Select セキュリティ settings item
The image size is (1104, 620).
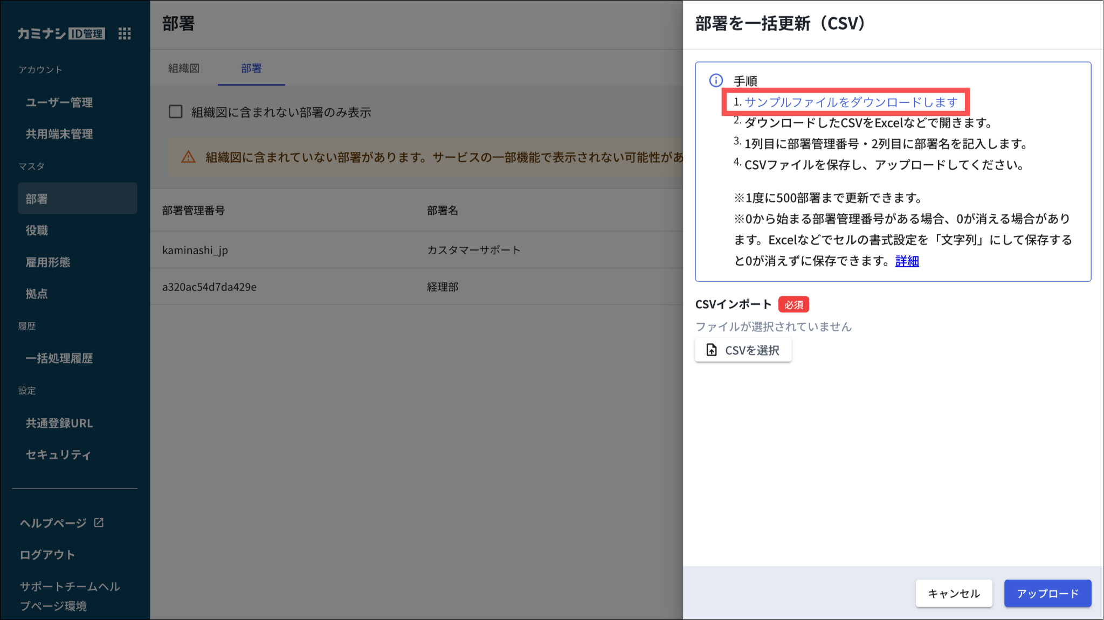pyautogui.click(x=58, y=455)
